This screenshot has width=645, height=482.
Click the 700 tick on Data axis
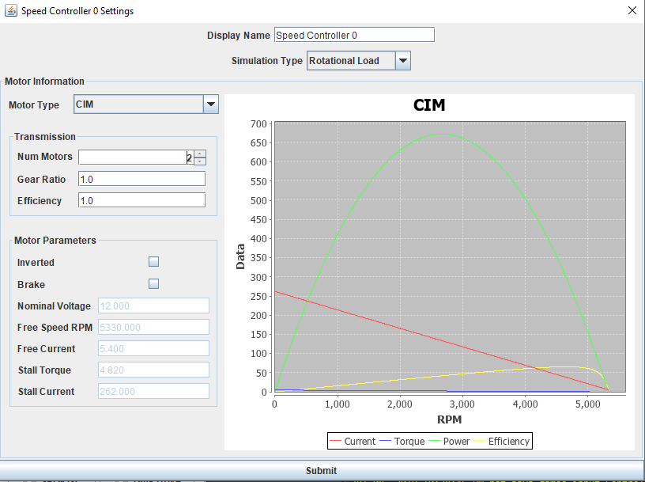pyautogui.click(x=258, y=124)
